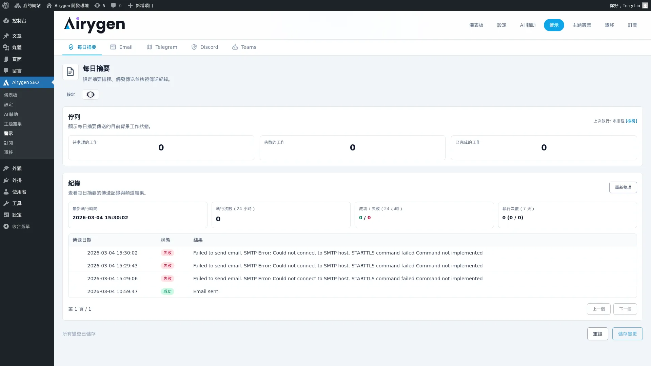Collapse the menu with 收合選單
This screenshot has width=651, height=366.
point(21,226)
